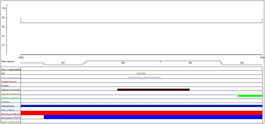Click the 60 value on V axis

click(x=3, y=27)
